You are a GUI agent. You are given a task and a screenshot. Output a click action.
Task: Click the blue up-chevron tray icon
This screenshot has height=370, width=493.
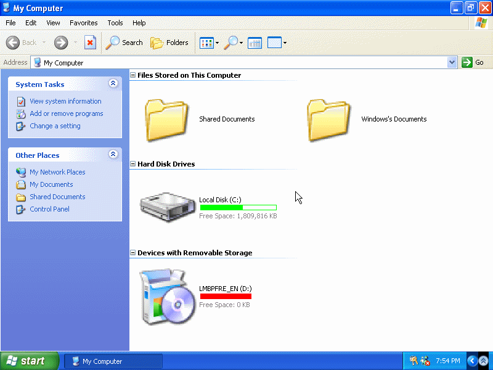(x=484, y=361)
